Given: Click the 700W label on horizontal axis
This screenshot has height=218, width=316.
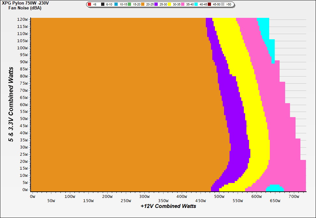Looking at the screenshot, I should click(294, 196).
